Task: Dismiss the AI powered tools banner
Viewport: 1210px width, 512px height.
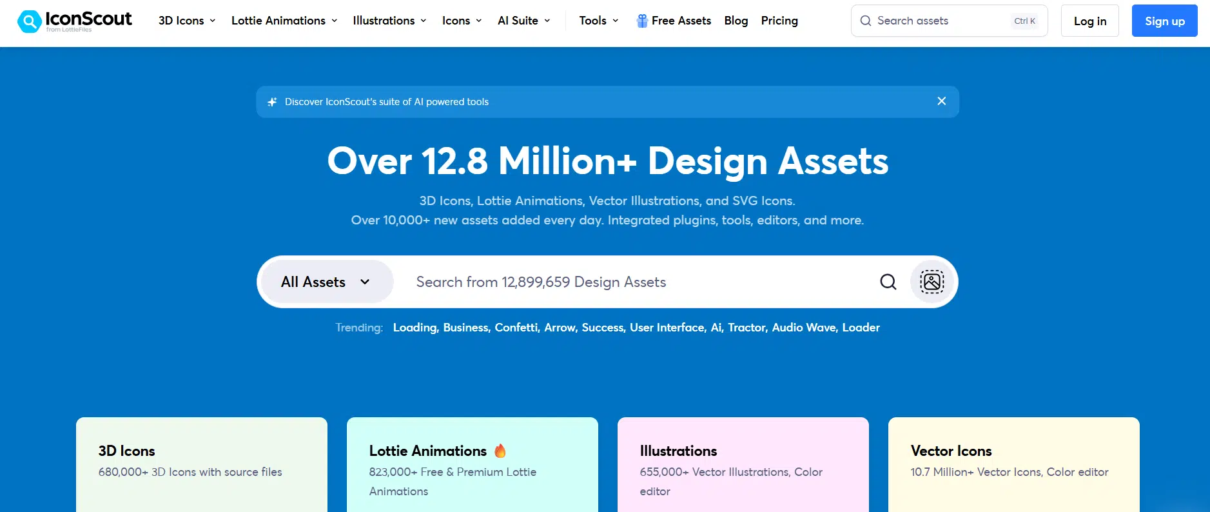Action: point(941,101)
